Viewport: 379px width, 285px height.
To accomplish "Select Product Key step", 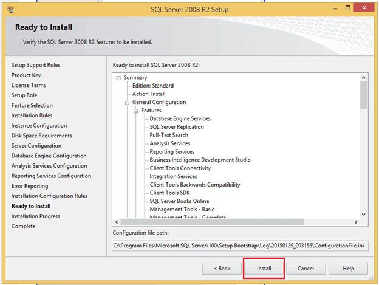I will (26, 75).
